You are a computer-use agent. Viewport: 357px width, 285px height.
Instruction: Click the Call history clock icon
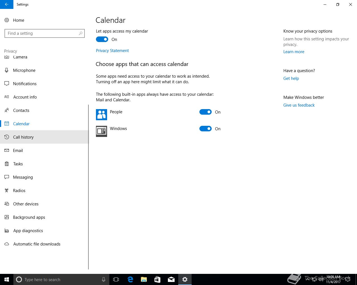[7, 137]
